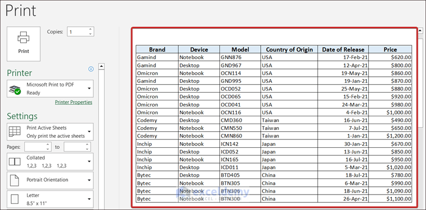Decrease the ending page with the down arrow
Image resolution: width=426 pixels, height=210 pixels.
click(87, 149)
